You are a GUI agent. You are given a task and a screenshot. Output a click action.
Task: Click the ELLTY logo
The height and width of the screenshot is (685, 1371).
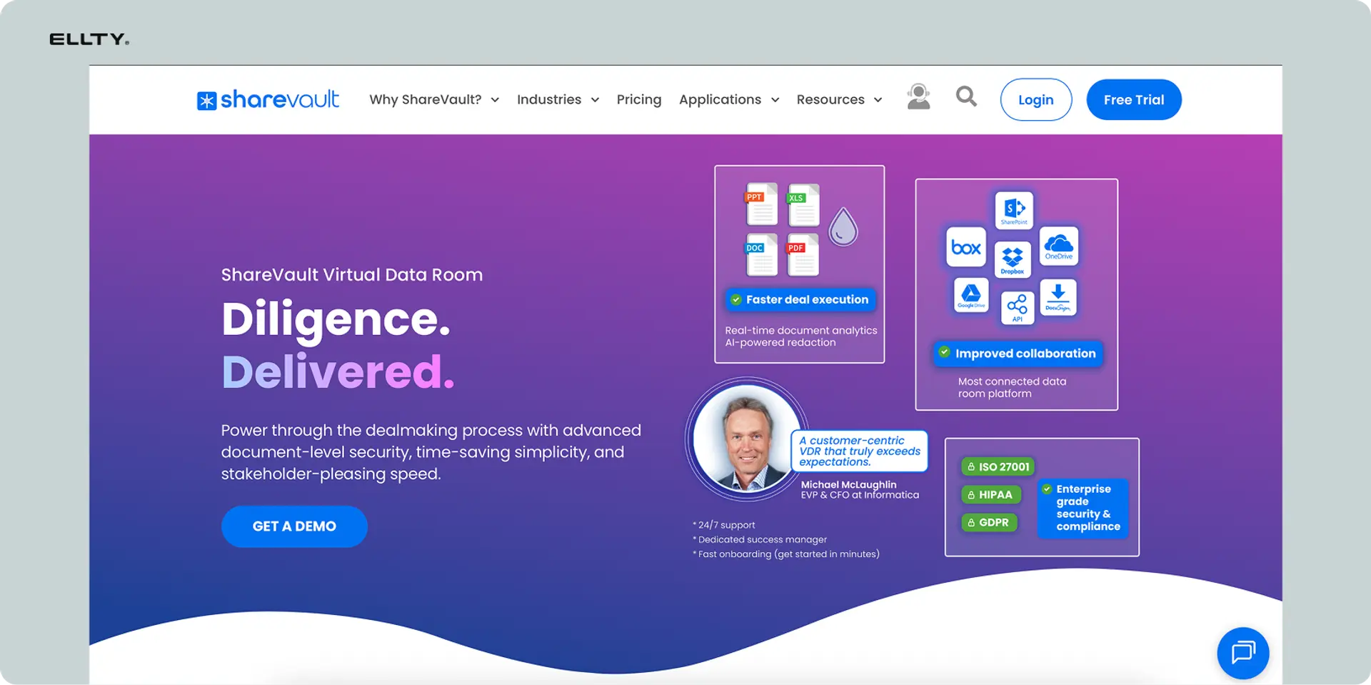[x=89, y=39]
